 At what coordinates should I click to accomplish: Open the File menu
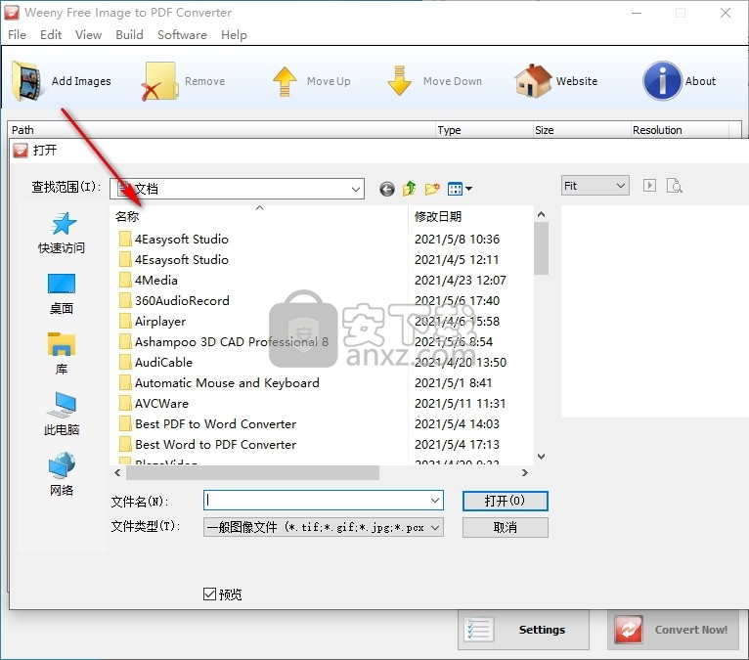click(17, 35)
